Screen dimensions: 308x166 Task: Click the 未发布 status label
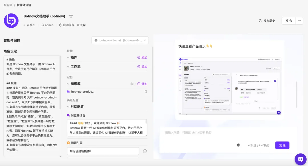31,25
